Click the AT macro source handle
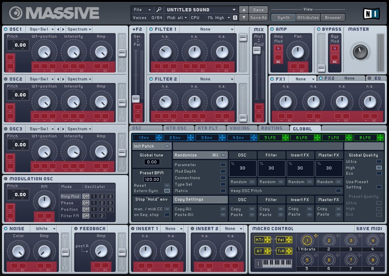 point(268,251)
